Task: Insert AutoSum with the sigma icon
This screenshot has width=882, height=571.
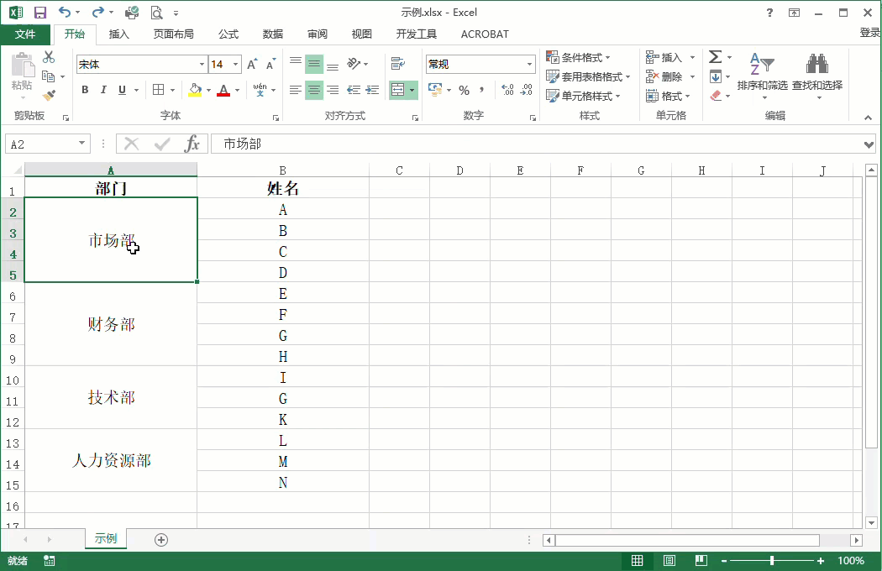Action: tap(715, 57)
